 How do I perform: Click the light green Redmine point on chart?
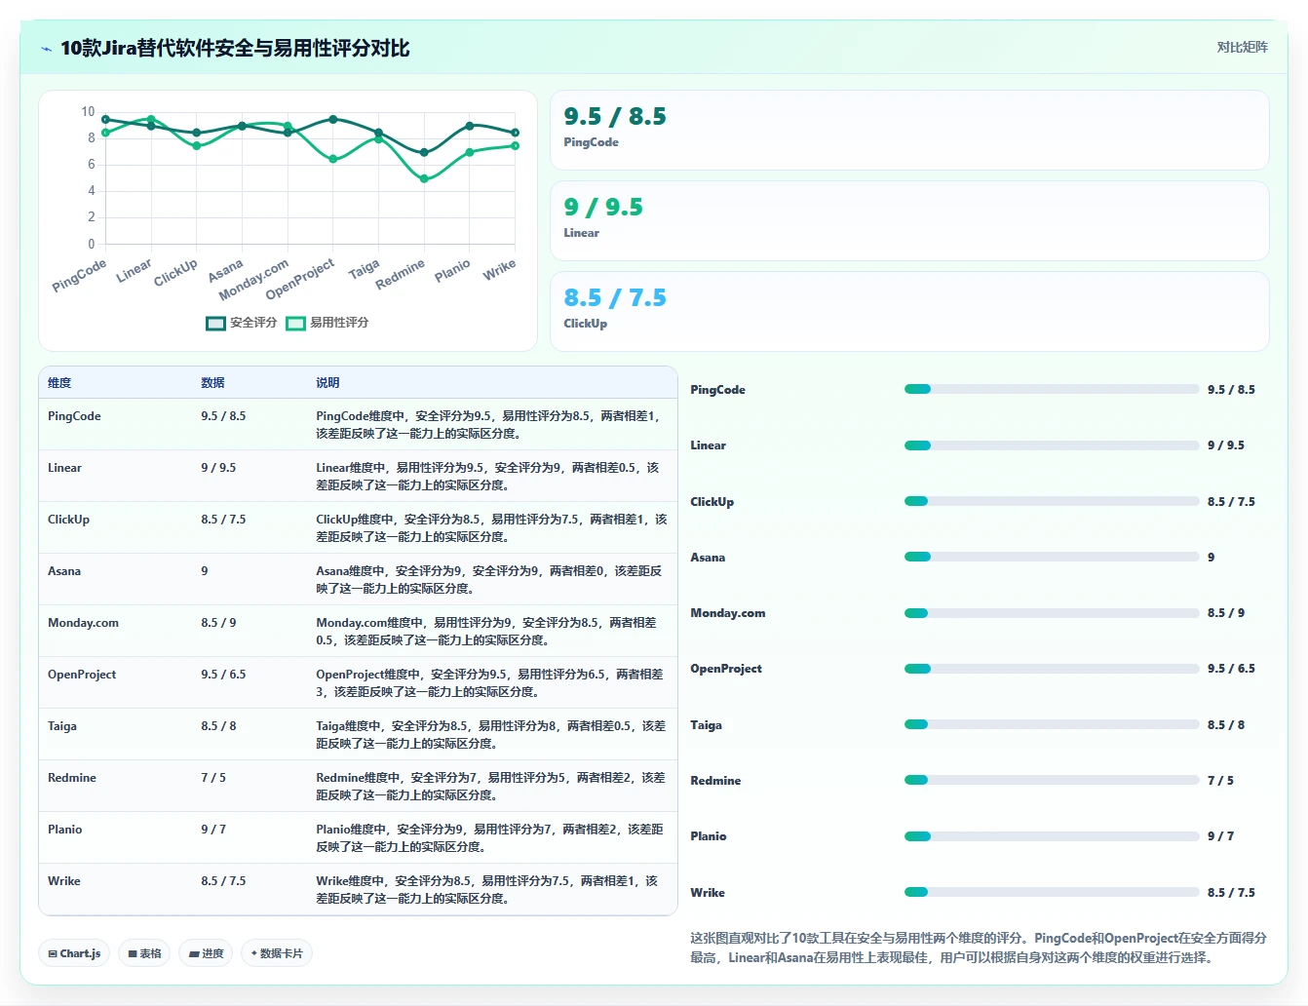[x=424, y=178]
